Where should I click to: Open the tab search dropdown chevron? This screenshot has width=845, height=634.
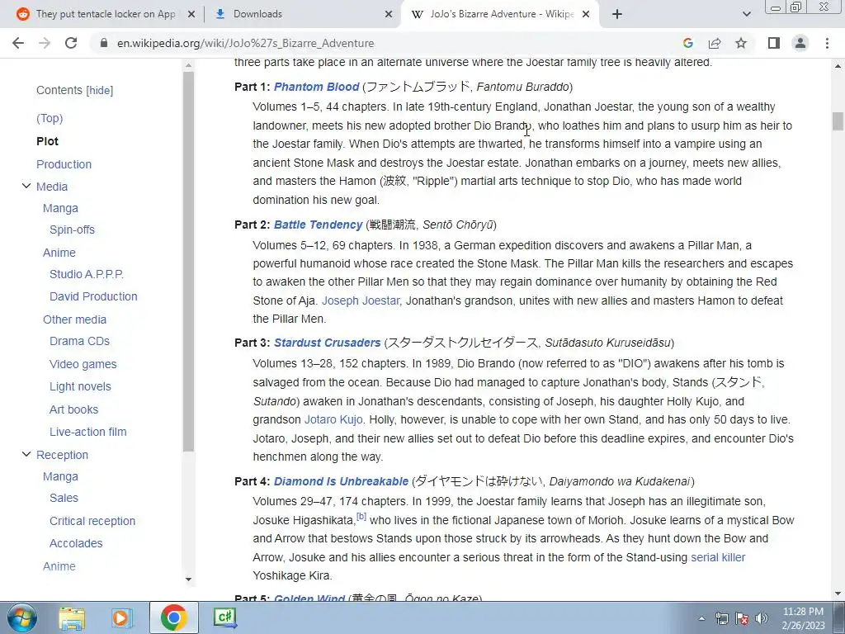coord(746,14)
